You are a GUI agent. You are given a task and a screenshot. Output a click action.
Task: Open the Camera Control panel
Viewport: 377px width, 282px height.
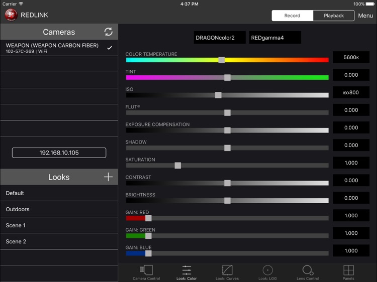(146, 272)
